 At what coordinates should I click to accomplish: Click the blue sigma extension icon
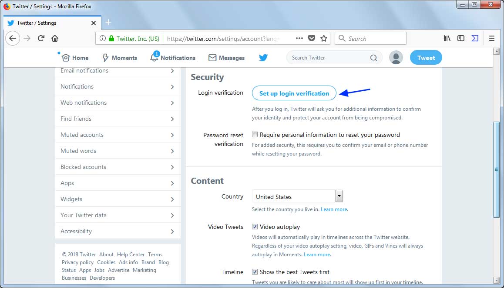pos(475,39)
